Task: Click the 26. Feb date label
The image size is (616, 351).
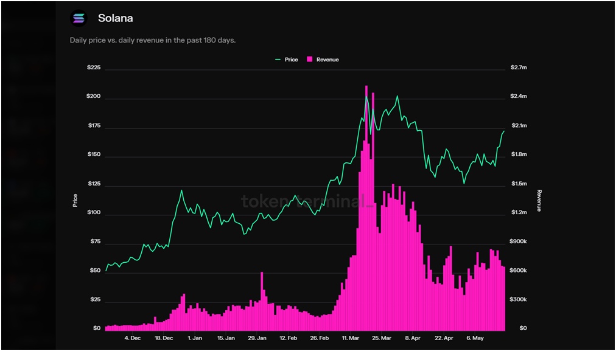Action: [319, 338]
